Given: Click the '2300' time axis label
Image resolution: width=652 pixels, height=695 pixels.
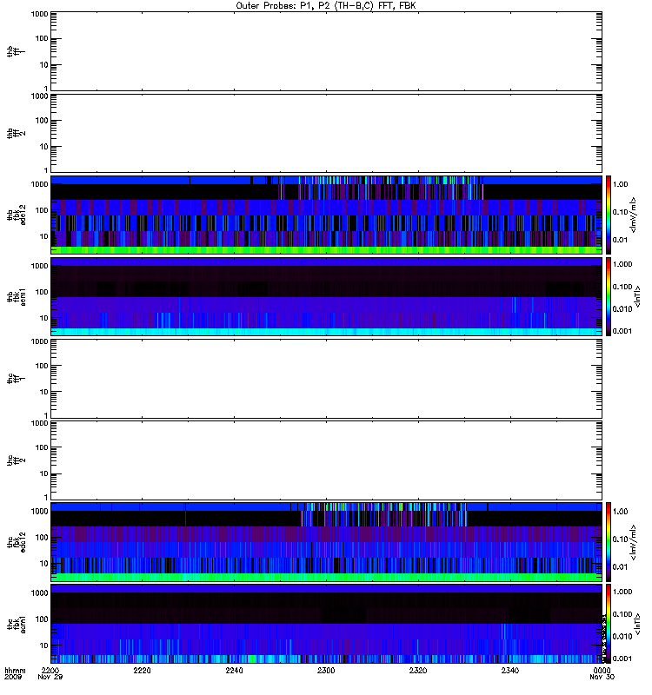Looking at the screenshot, I should tap(326, 670).
